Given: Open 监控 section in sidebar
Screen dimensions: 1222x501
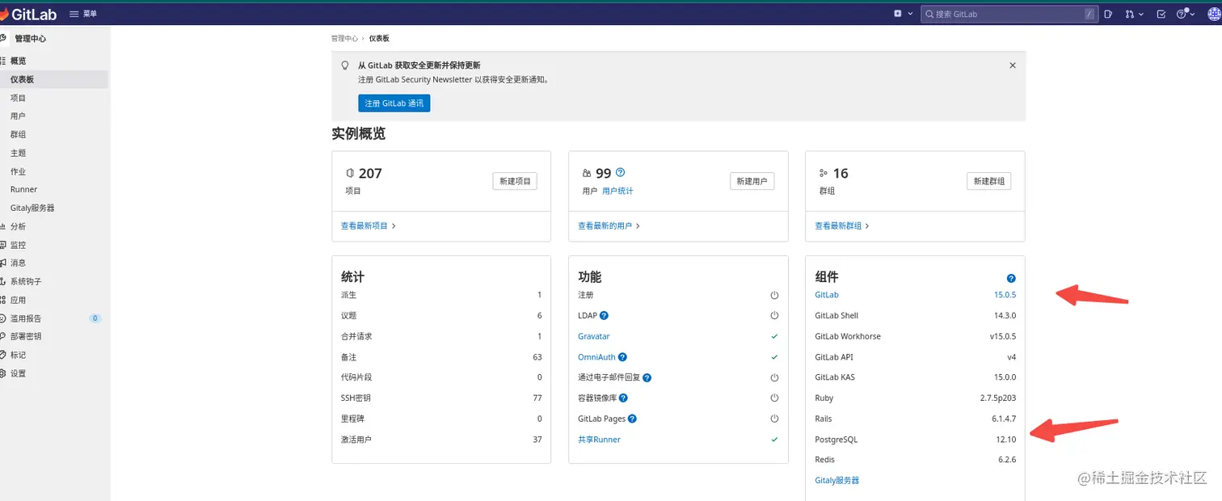Looking at the screenshot, I should point(18,245).
